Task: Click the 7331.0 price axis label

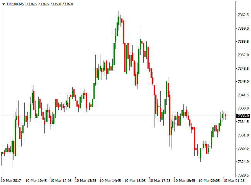Action: [243, 135]
